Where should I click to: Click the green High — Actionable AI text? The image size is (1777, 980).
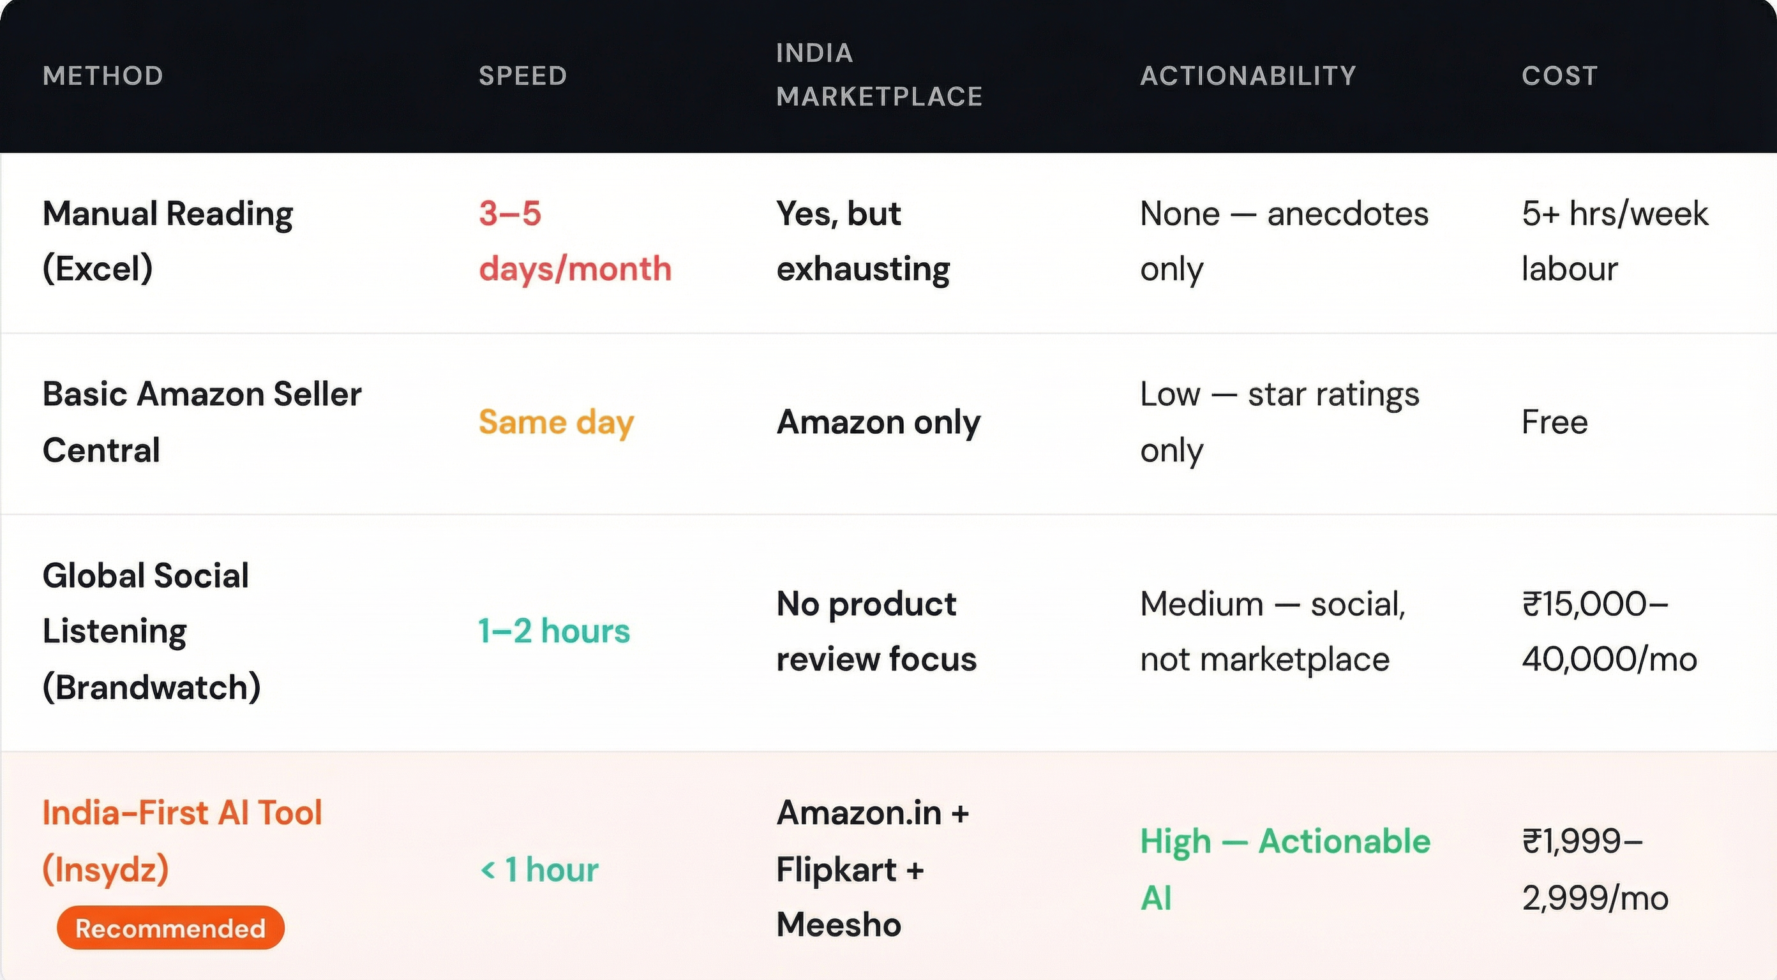point(1285,869)
